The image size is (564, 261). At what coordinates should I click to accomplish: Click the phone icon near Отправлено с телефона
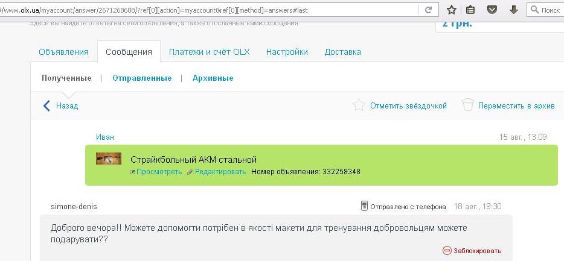coord(364,206)
